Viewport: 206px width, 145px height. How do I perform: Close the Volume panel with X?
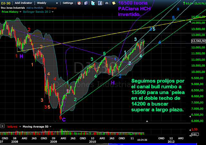pyautogui.click(x=3, y=126)
